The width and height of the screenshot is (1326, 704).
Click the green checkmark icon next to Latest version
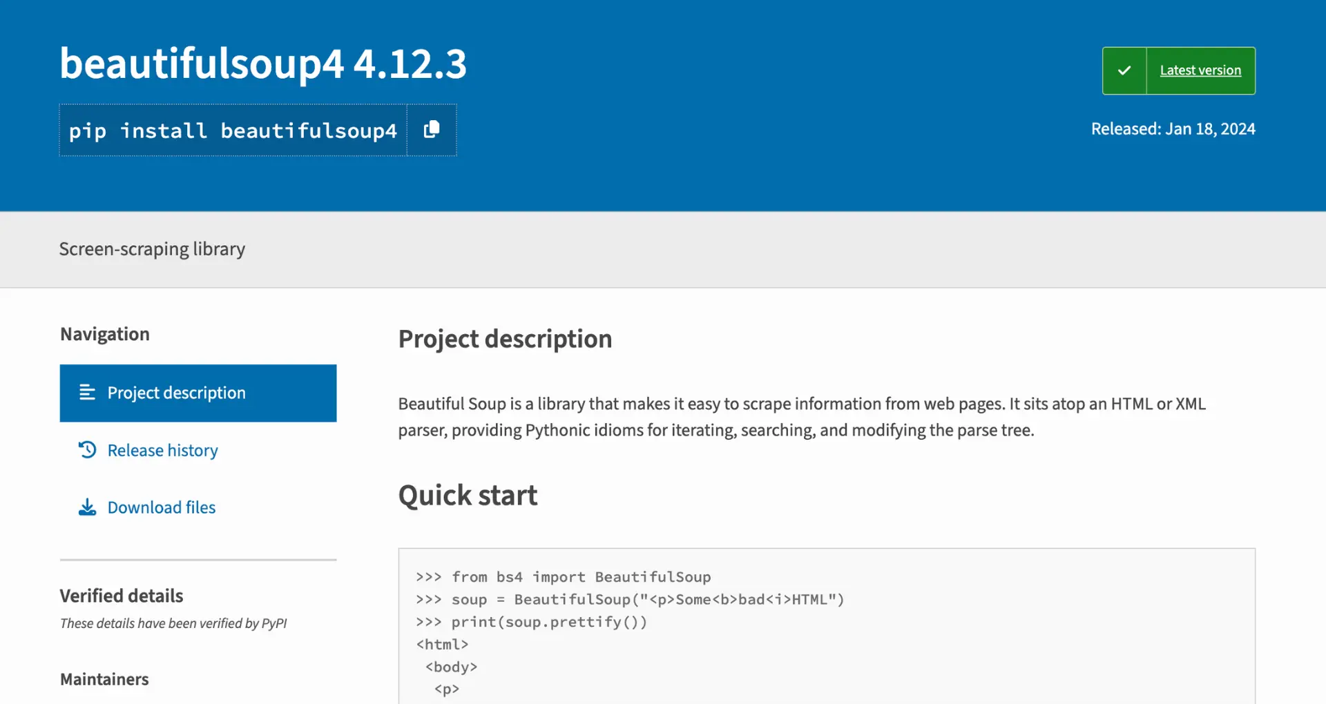(1124, 70)
